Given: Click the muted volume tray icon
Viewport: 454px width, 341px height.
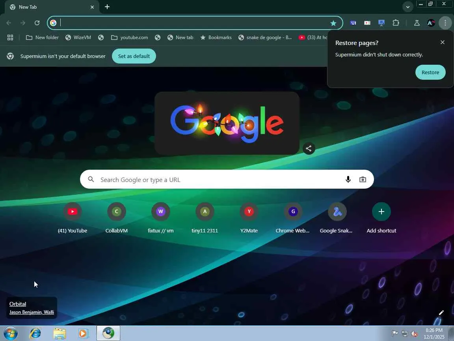Looking at the screenshot, I should click(414, 334).
